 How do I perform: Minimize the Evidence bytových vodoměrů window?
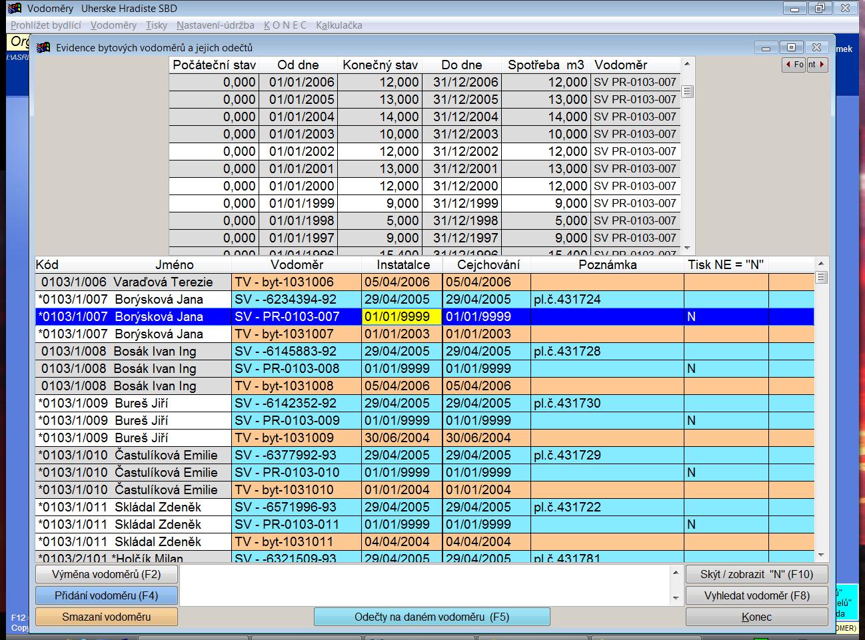click(x=766, y=48)
